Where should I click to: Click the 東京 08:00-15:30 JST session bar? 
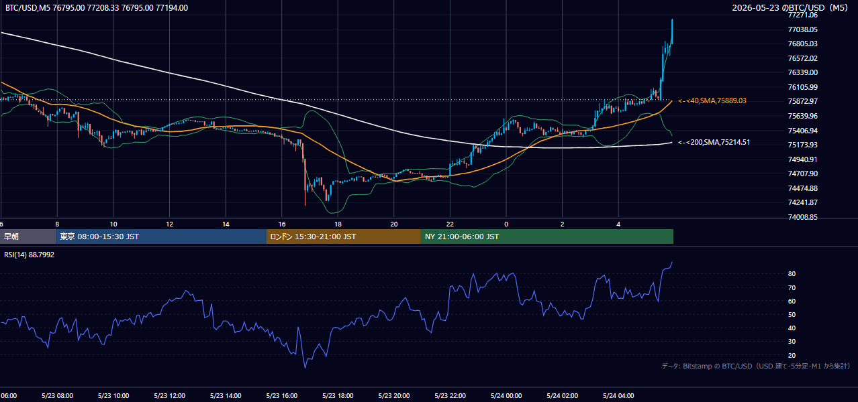[161, 237]
